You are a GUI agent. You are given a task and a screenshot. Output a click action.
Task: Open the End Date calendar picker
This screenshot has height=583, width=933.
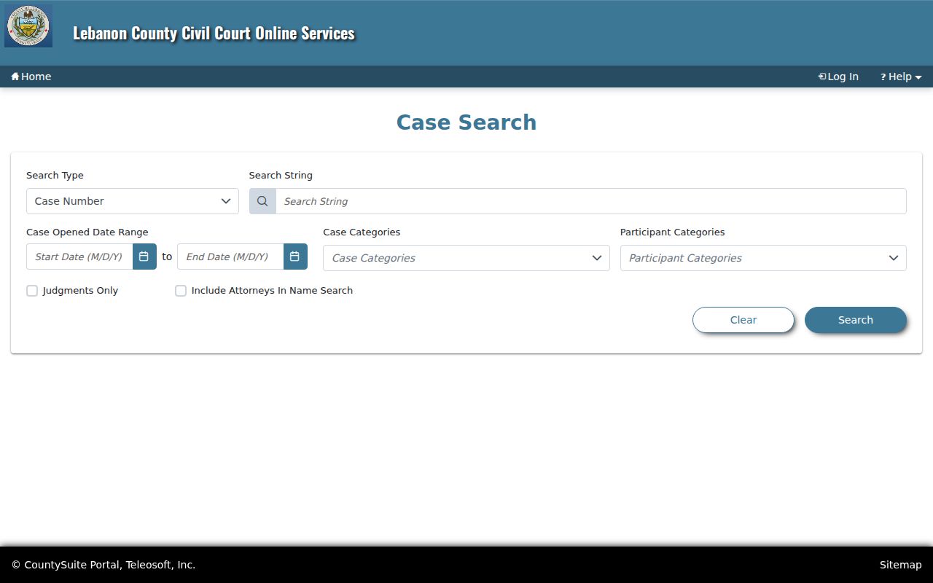pos(295,257)
